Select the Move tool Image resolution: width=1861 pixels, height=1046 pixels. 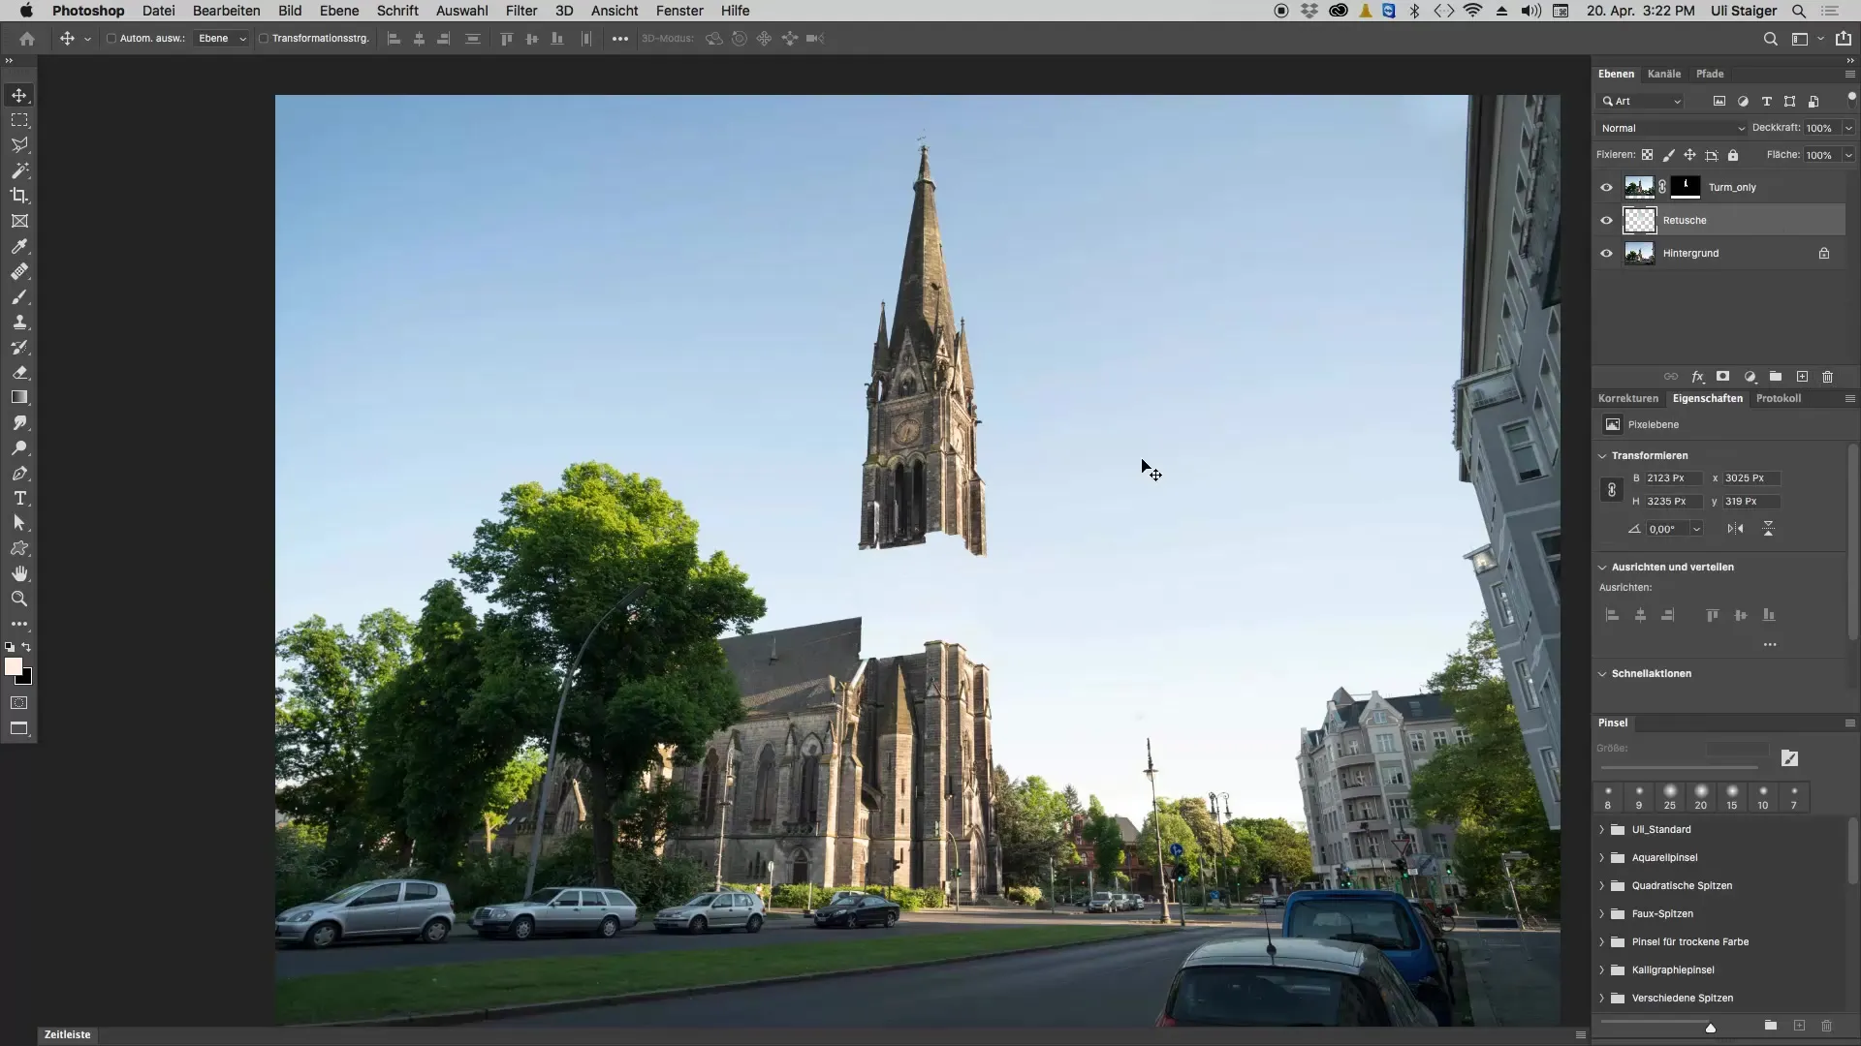19,95
